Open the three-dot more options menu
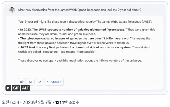Viewport: 170px width, 107px height. 158,82
